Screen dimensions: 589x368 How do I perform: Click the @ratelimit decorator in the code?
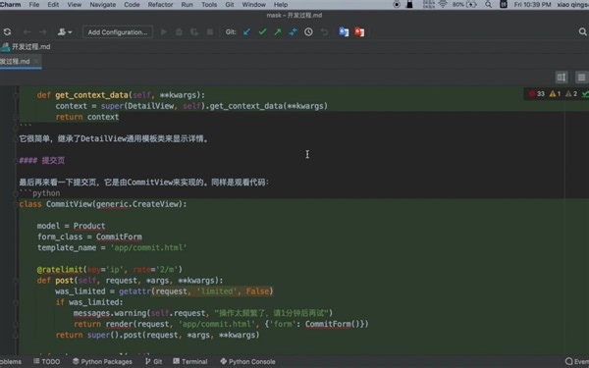60,270
